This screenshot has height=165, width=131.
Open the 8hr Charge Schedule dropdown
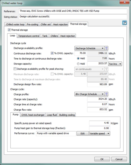(x=90, y=94)
